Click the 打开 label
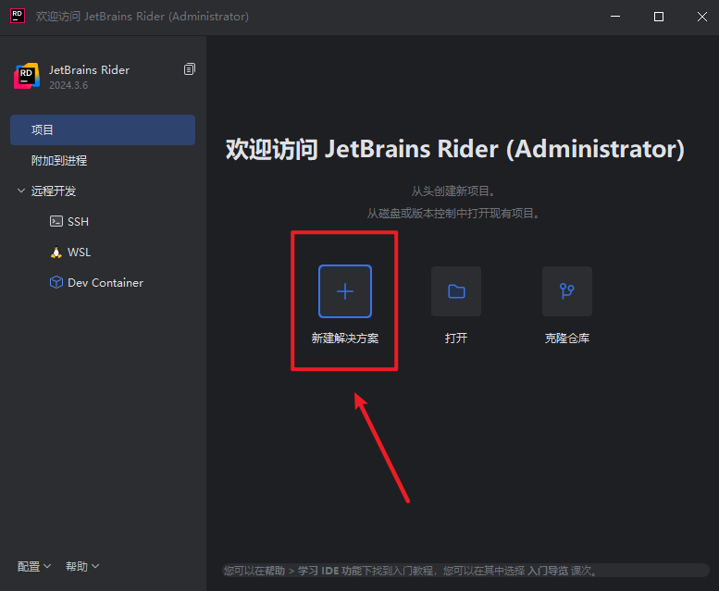Image resolution: width=719 pixels, height=591 pixels. click(456, 339)
